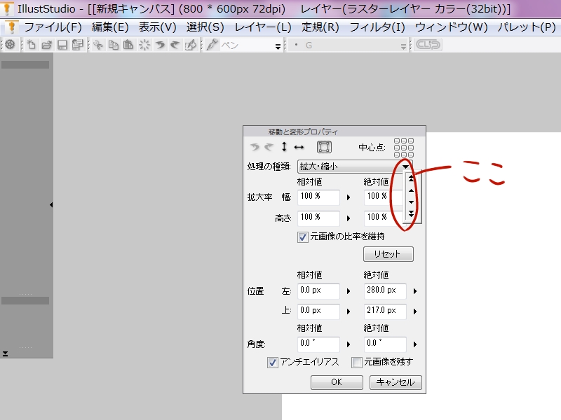
Task: Click the fill bucket selection icon
Action: point(190,45)
